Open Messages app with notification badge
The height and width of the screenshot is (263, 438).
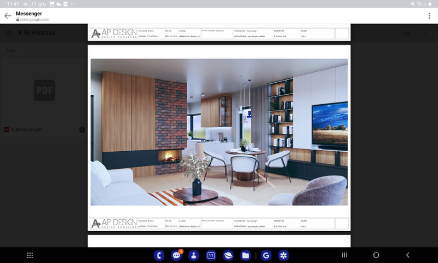pyautogui.click(x=176, y=255)
